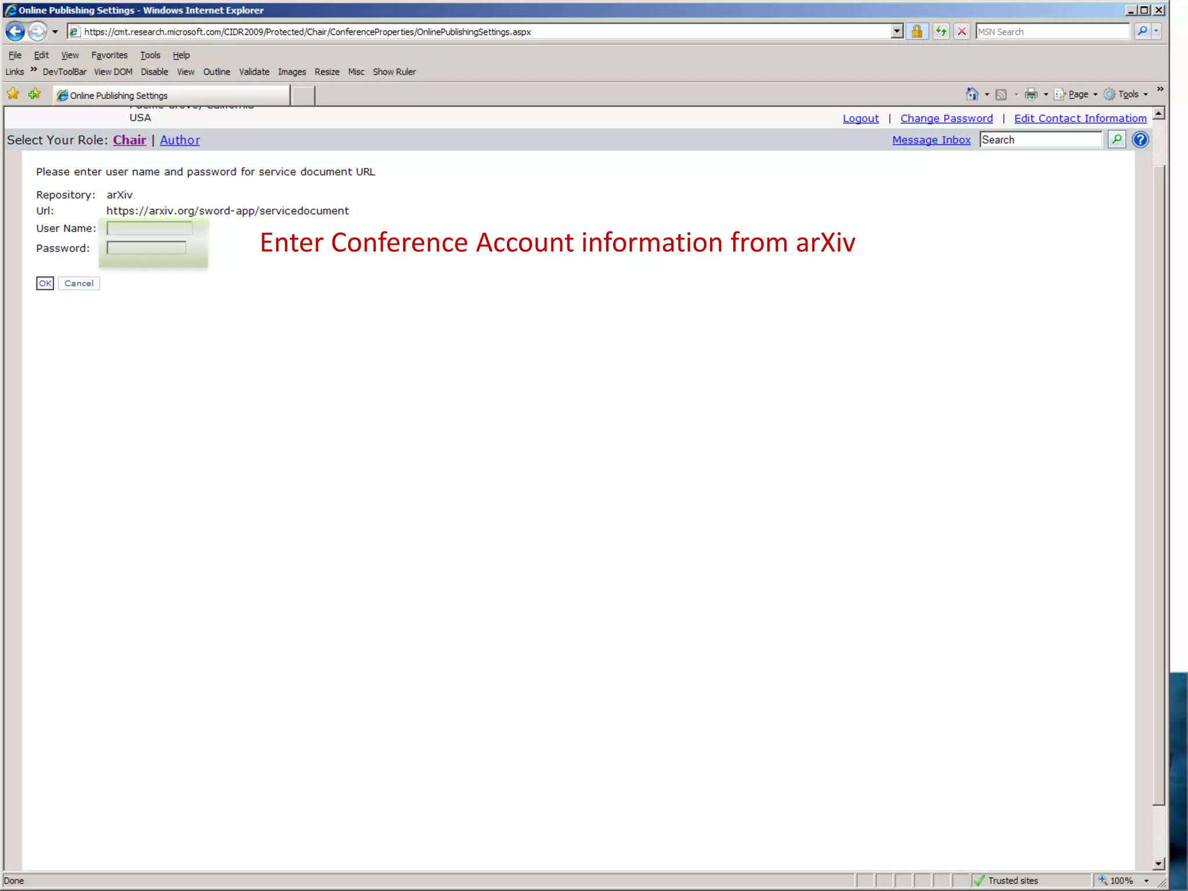Click the red Stop loading icon
Screen dimensions: 1188x891
[x=962, y=31]
